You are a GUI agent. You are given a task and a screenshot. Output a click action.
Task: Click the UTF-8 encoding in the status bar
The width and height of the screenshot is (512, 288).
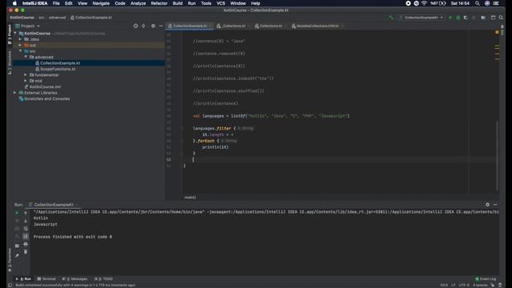464,285
